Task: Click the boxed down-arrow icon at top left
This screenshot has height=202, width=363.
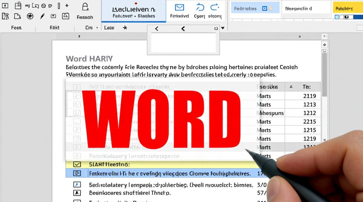Action: click(x=5, y=5)
